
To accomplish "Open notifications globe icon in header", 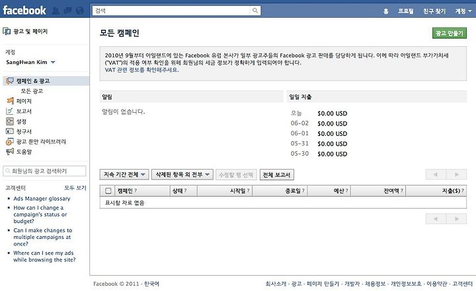I will [80, 11].
